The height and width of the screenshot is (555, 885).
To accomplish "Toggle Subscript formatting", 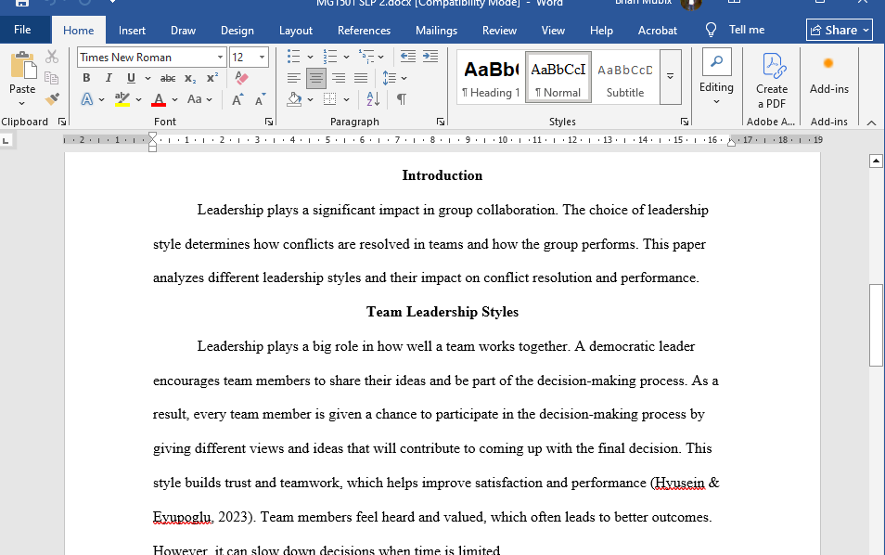I will pos(190,78).
